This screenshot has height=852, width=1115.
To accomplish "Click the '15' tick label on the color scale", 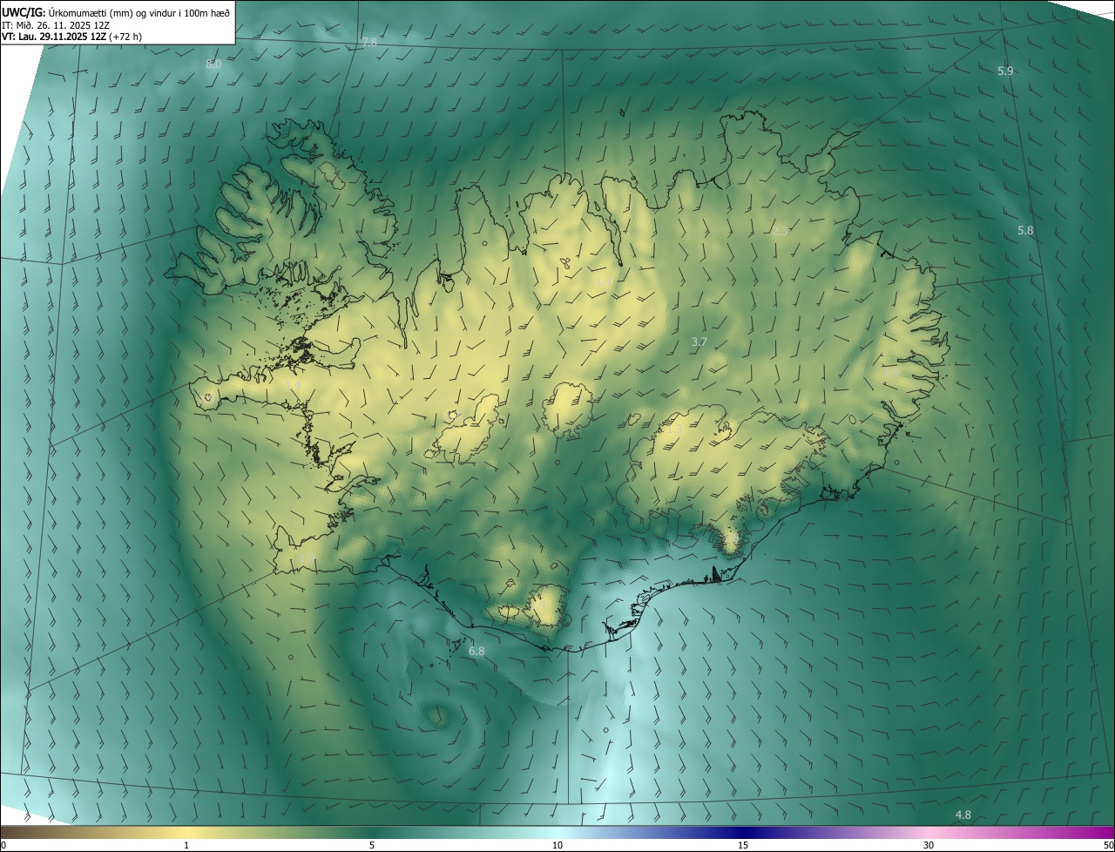I will tap(743, 846).
